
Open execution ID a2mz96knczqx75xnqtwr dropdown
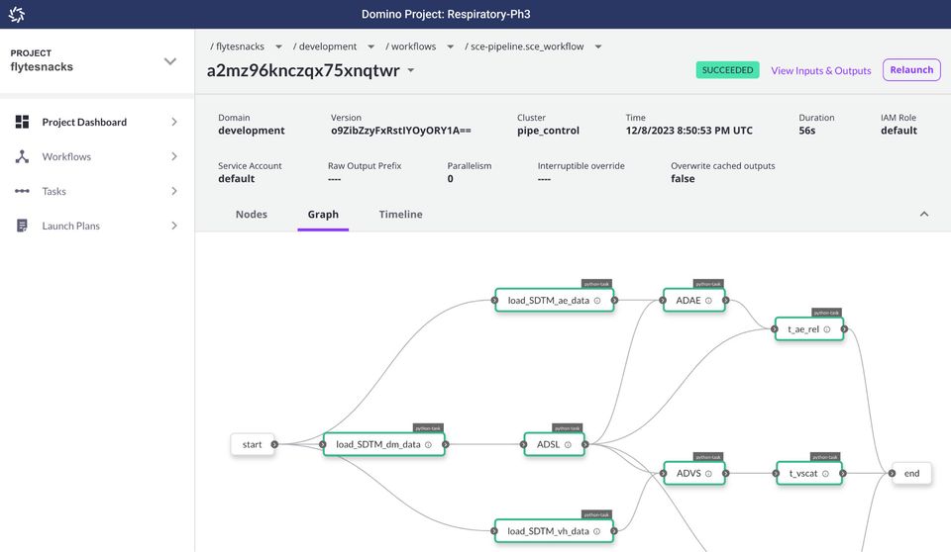click(x=410, y=70)
